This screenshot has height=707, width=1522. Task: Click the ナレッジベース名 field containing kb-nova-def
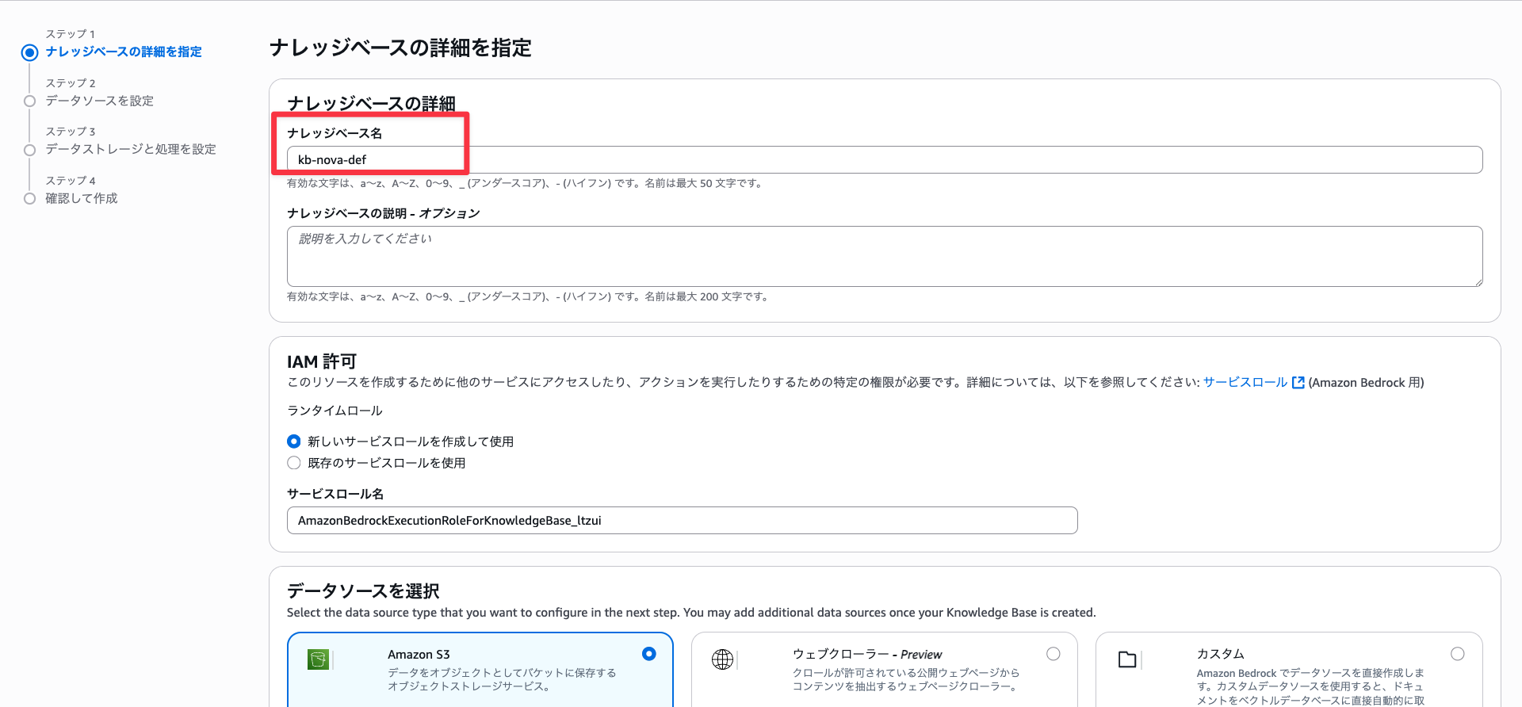(x=884, y=159)
